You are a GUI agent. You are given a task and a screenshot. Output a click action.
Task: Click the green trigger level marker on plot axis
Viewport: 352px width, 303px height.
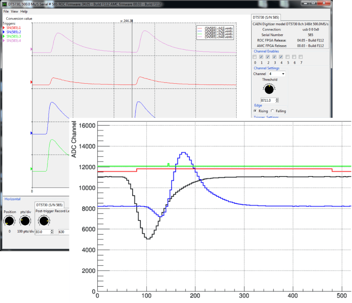[x=31, y=169]
